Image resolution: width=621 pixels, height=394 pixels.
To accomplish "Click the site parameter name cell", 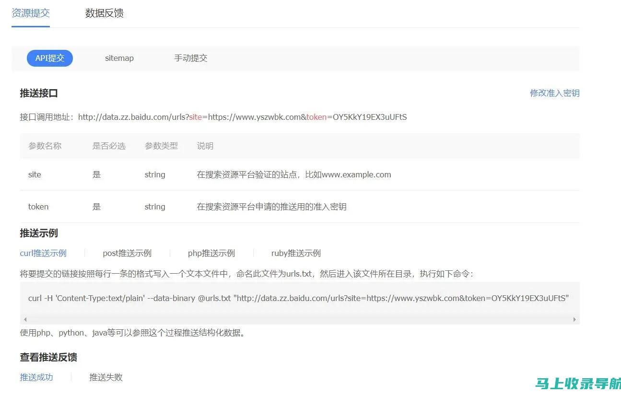I will pyautogui.click(x=35, y=174).
